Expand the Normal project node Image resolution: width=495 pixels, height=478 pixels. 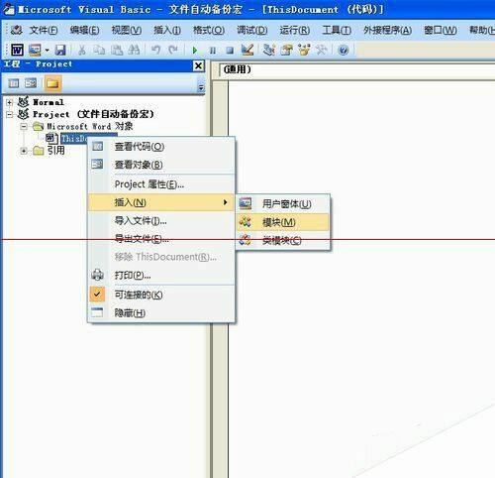9,102
